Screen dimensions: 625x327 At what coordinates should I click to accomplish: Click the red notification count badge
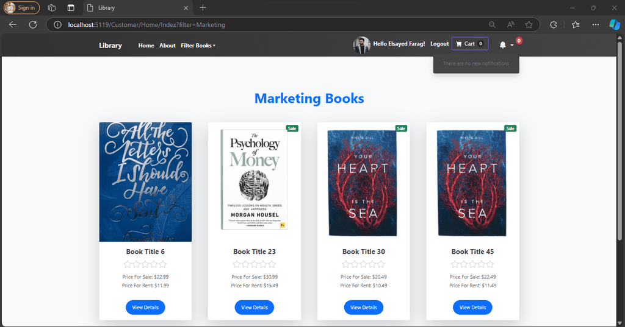click(x=519, y=41)
